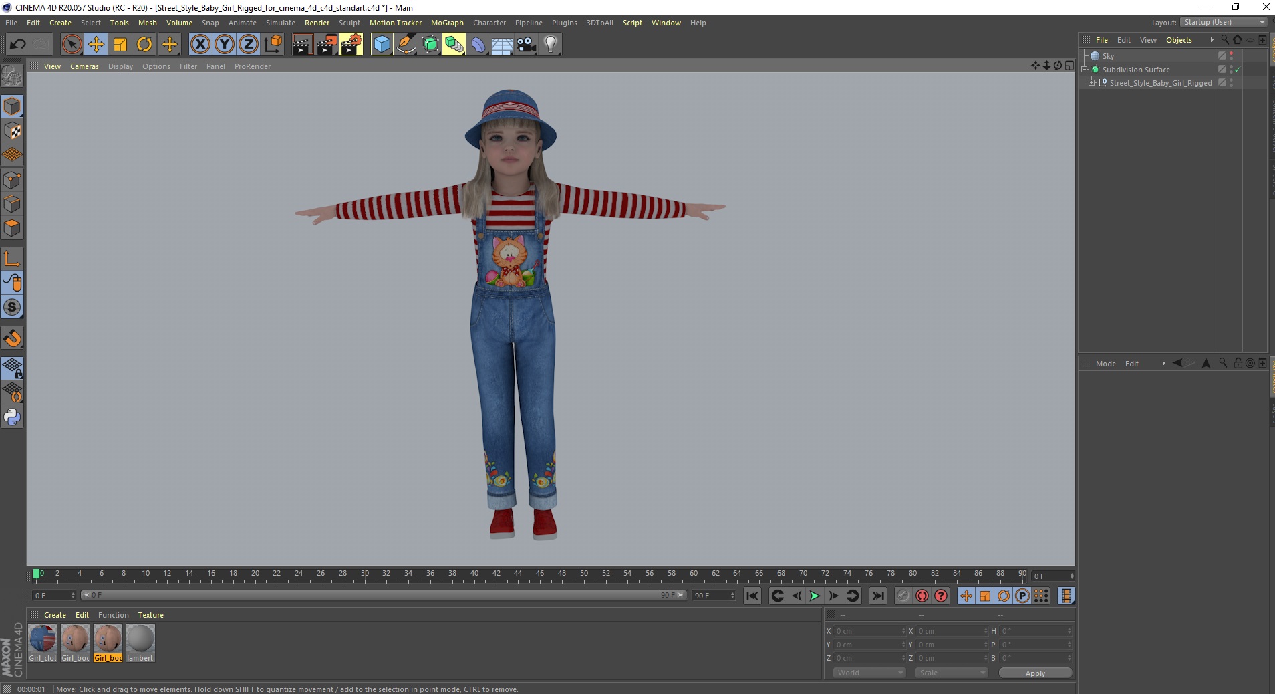
Task: Render active view with clapperboard icon
Action: pyautogui.click(x=302, y=45)
